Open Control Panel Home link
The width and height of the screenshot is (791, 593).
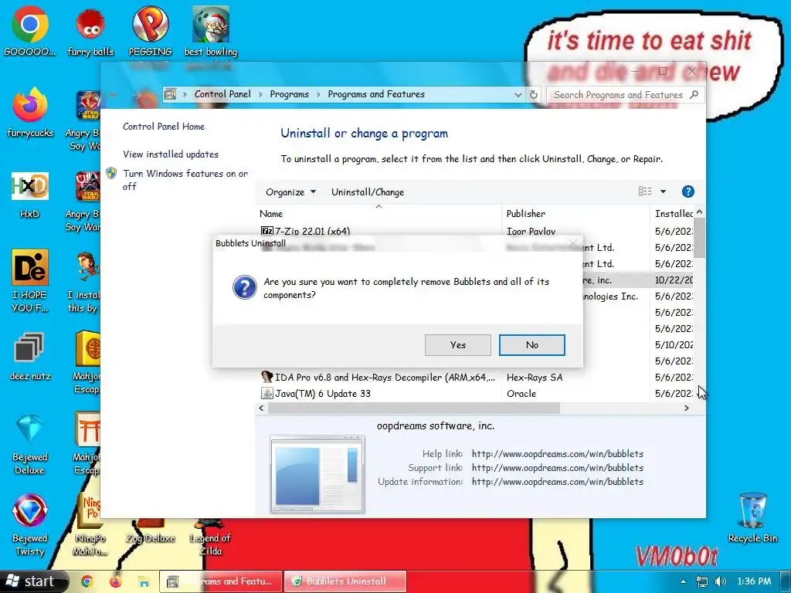click(x=164, y=127)
